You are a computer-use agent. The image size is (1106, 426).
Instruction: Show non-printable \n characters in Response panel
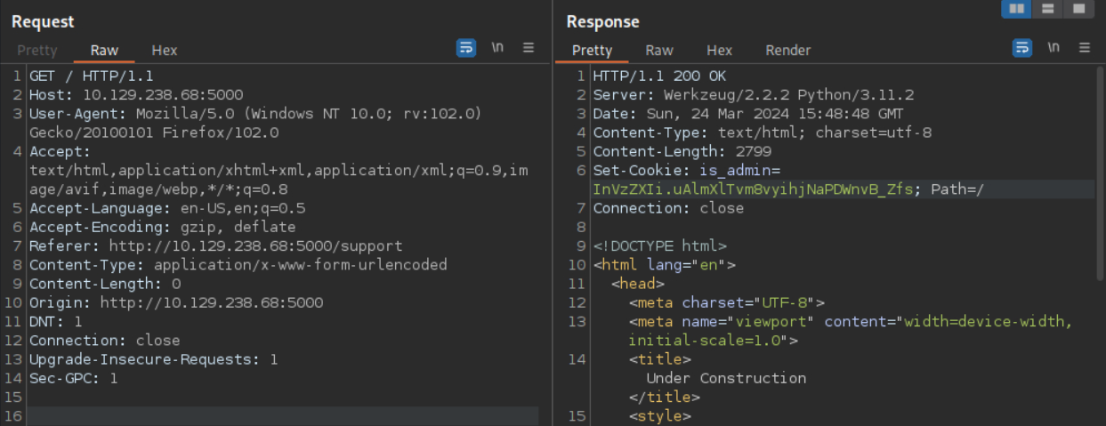[1054, 48]
